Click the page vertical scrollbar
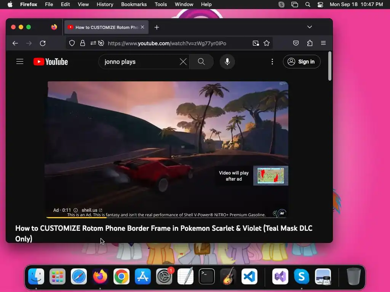The width and height of the screenshot is (390, 292). [330, 66]
